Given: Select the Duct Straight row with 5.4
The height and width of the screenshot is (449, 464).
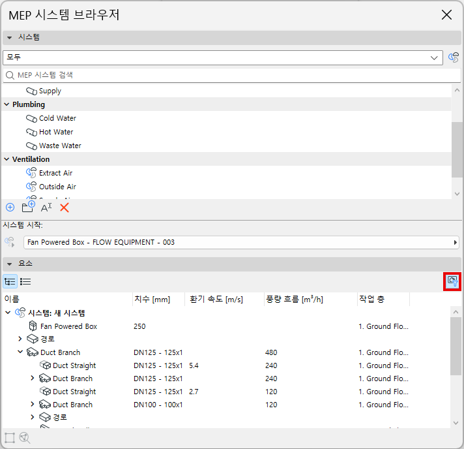Looking at the screenshot, I should (x=226, y=365).
